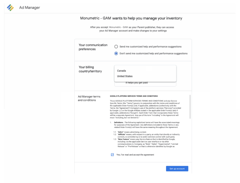Click the '1.3 "Beta Feature"' definition line
The image size is (240, 183).
(146, 143)
